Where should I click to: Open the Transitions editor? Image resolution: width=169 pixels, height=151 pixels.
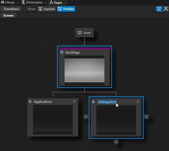point(11,9)
